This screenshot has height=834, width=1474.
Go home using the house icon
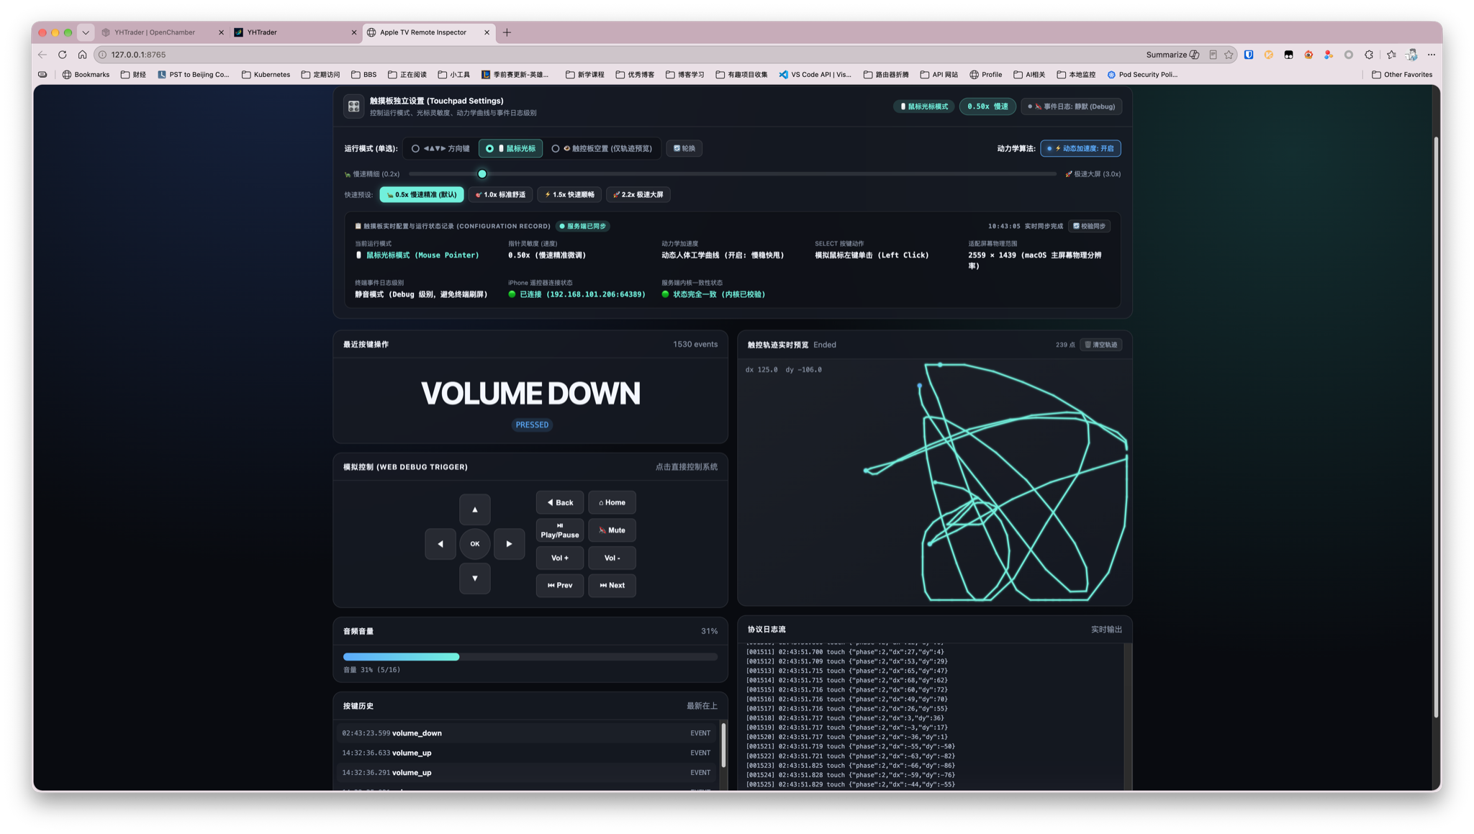82,55
